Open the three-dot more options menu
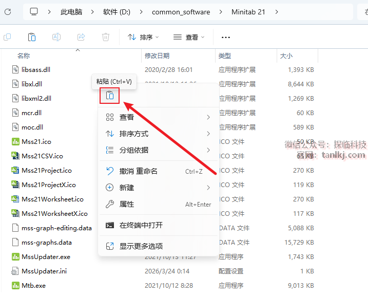This screenshot has width=368, height=295. click(x=225, y=38)
